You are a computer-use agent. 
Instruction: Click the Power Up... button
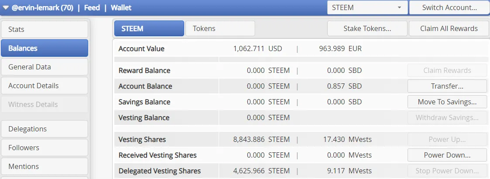447,140
